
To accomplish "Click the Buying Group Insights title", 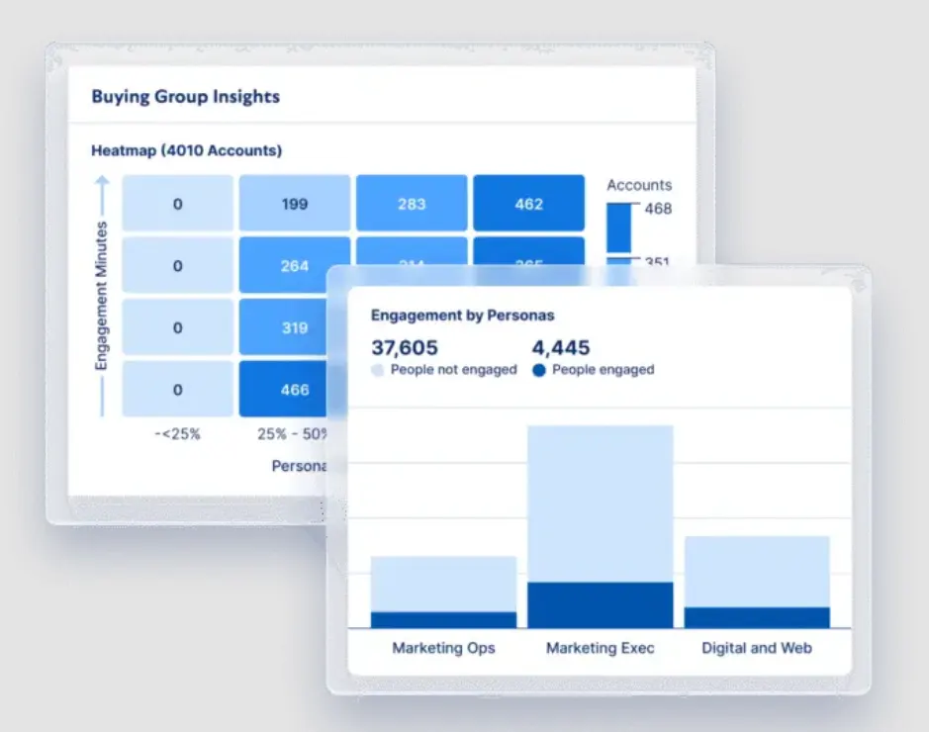I will pyautogui.click(x=185, y=96).
